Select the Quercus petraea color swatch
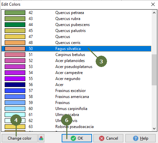 click(x=15, y=13)
